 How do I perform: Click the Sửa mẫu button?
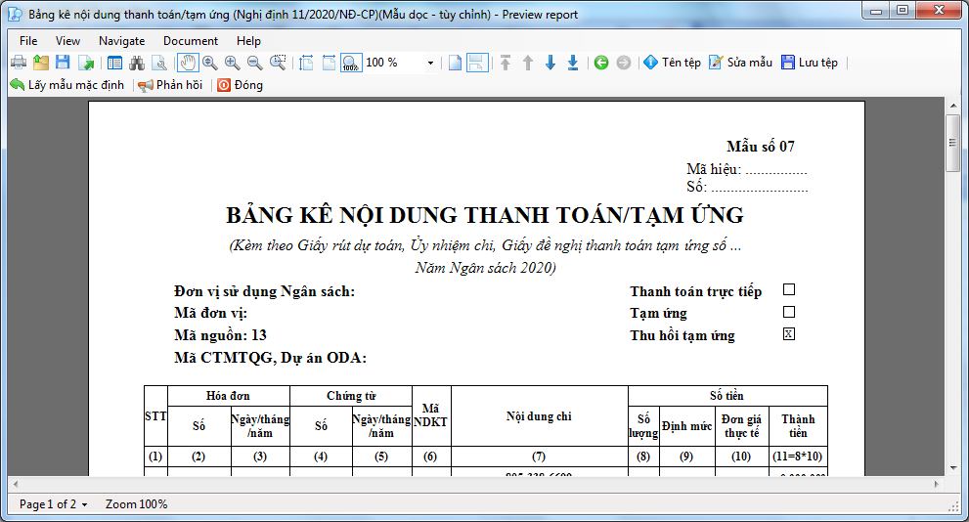(741, 63)
